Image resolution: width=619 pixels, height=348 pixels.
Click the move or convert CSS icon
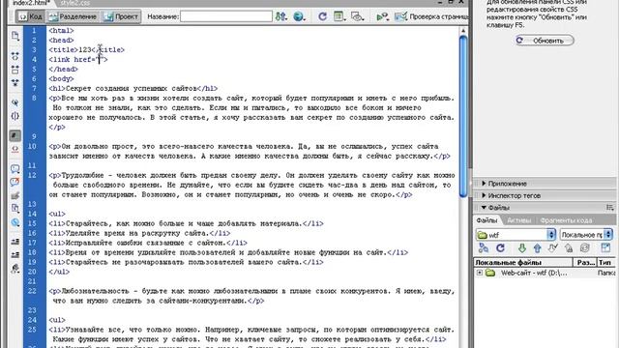coord(15,222)
